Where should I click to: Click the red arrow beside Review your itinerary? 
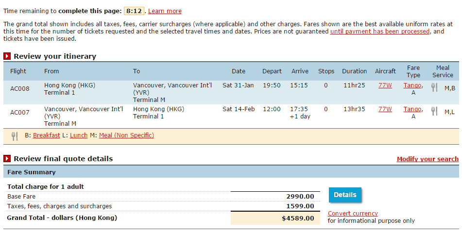[x=7, y=56]
